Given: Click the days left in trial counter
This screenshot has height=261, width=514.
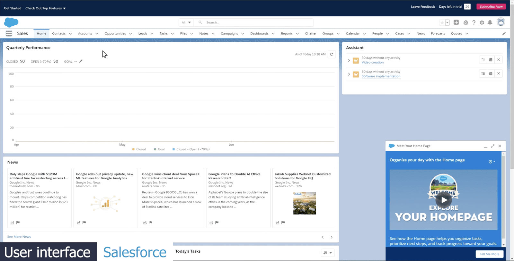Looking at the screenshot, I should click(467, 7).
